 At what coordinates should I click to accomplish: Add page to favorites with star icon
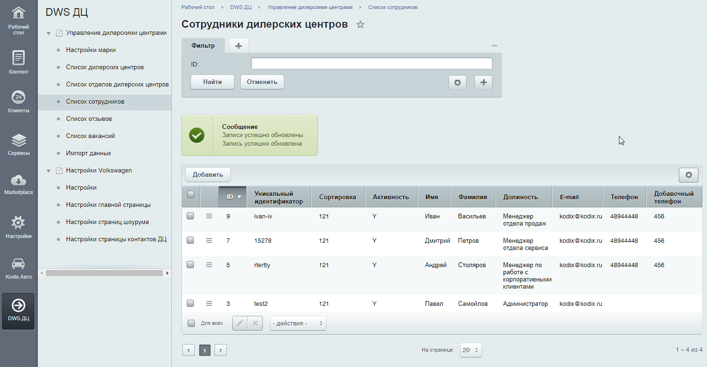click(360, 25)
